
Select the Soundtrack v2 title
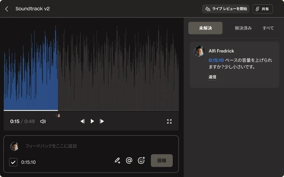pyautogui.click(x=33, y=9)
